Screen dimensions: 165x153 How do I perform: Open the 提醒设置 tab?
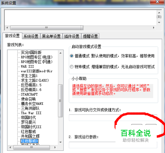pos(90,36)
